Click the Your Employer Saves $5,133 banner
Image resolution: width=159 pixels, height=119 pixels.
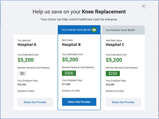click(79, 30)
